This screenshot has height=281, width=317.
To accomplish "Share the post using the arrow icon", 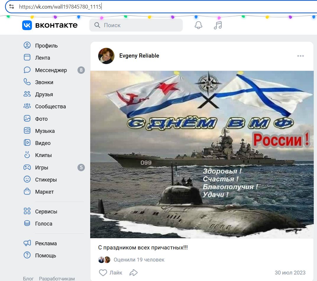I will point(133,272).
